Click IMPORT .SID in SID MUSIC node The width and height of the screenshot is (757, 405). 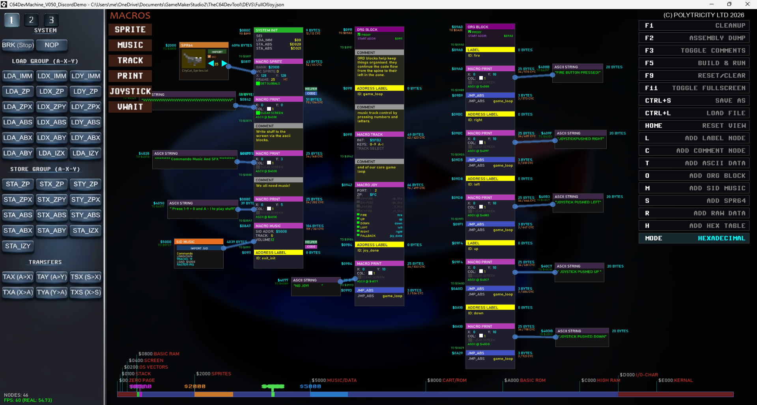[x=199, y=248]
